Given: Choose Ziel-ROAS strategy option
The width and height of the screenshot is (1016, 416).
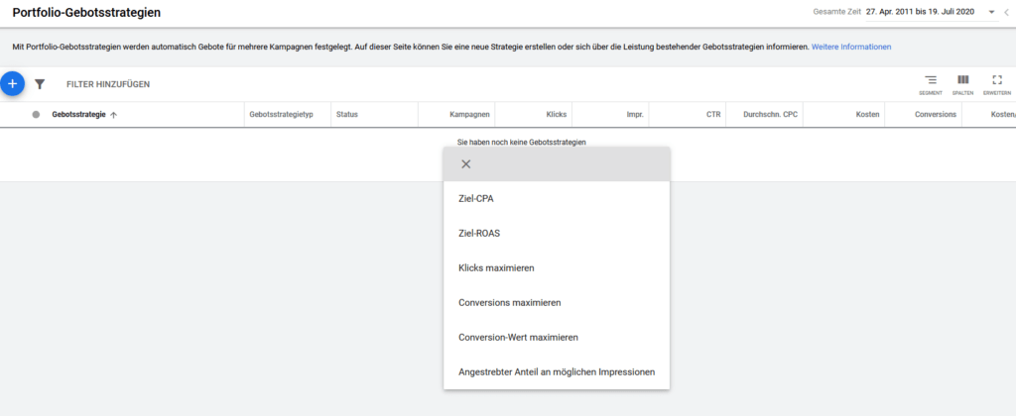Looking at the screenshot, I should [479, 234].
